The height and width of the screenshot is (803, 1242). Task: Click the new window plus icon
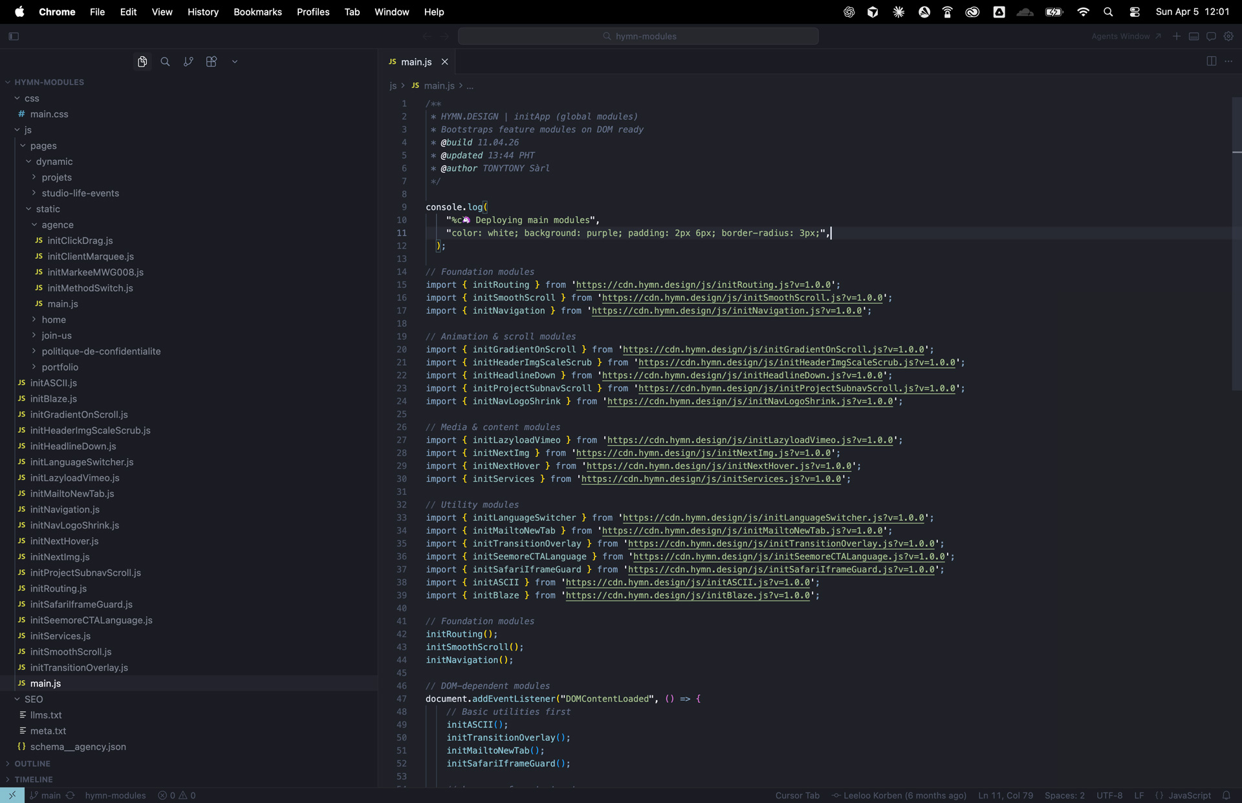[x=1177, y=36]
